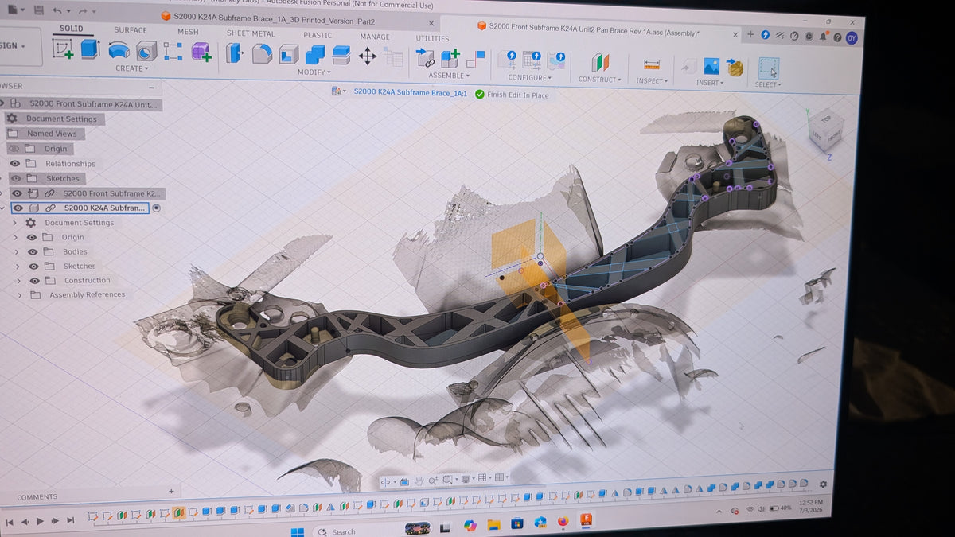The width and height of the screenshot is (955, 537).
Task: Jump timeline to beginning button
Action: pos(10,521)
